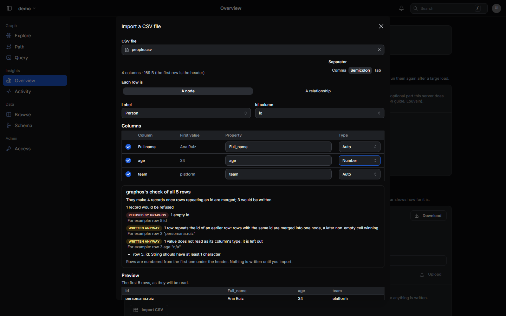
Task: Open the notifications bell
Action: click(401, 8)
